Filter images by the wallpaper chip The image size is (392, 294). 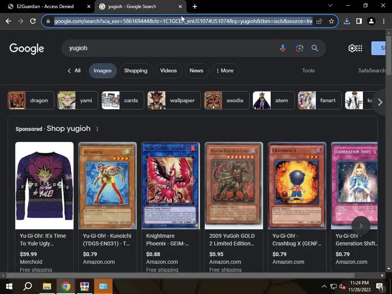pos(174,101)
